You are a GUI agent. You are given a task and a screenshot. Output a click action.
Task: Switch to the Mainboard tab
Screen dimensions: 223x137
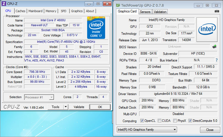coord(35,11)
